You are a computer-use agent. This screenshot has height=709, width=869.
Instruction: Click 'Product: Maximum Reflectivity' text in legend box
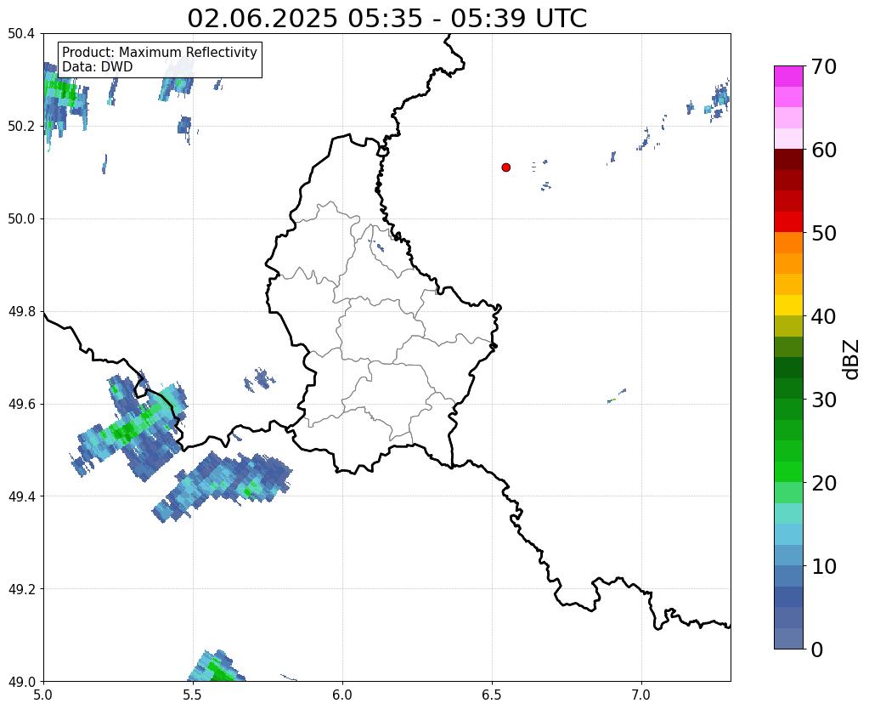160,52
